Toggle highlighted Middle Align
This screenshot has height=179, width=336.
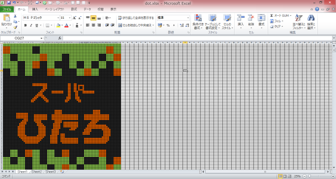click(93, 18)
